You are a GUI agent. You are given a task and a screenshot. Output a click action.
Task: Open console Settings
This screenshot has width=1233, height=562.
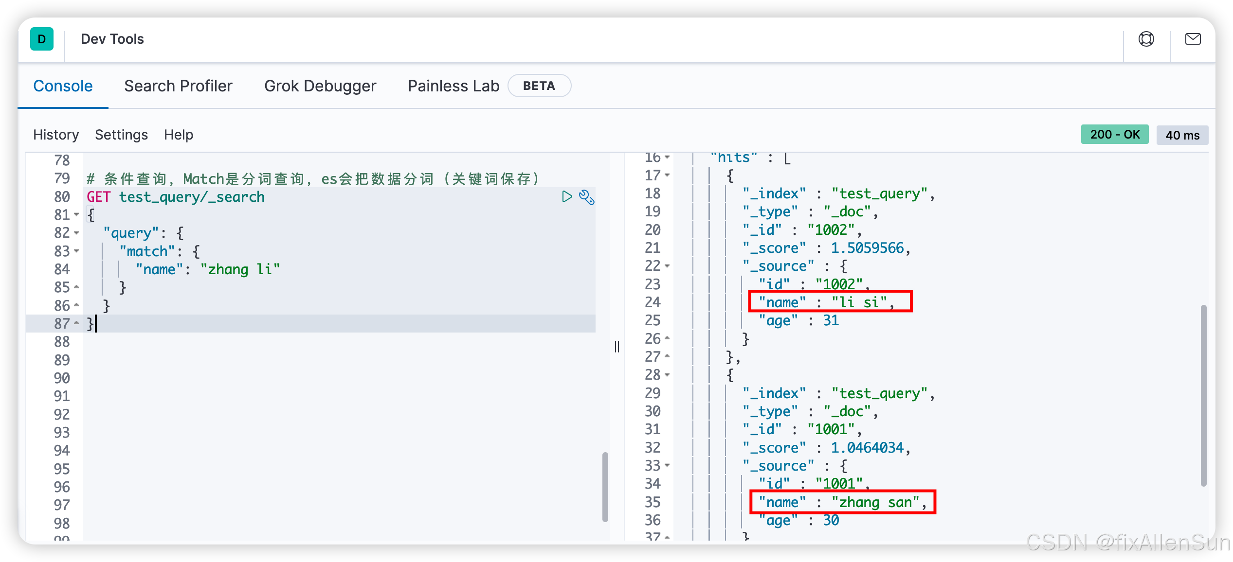121,135
